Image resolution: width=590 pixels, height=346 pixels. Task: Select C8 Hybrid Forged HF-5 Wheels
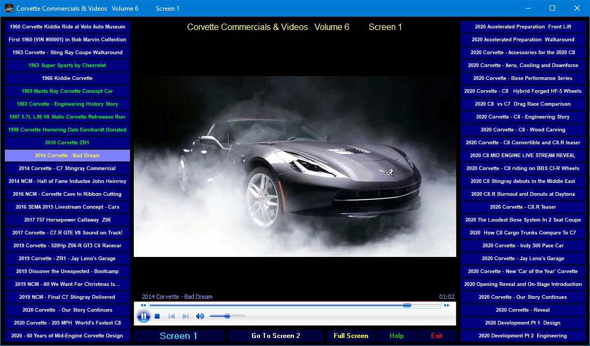pos(523,91)
